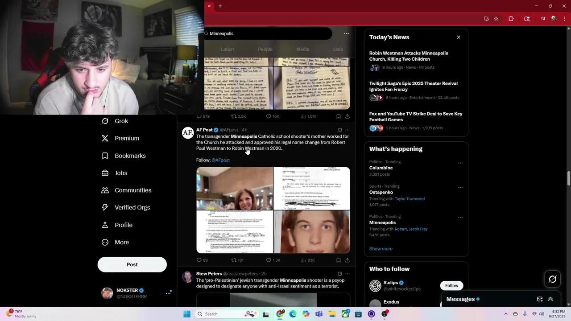Open Profile icon in sidebar
This screenshot has height=321, width=571.
(x=105, y=225)
